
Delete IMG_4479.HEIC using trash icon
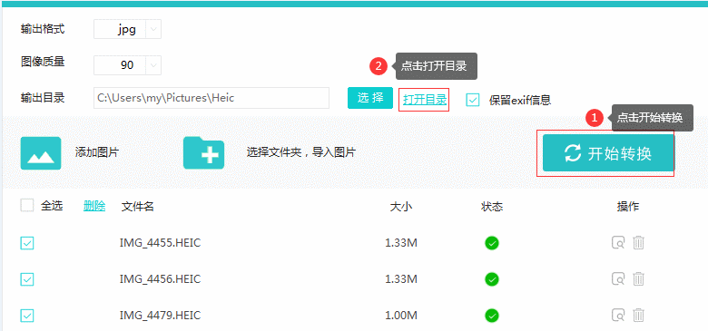638,315
